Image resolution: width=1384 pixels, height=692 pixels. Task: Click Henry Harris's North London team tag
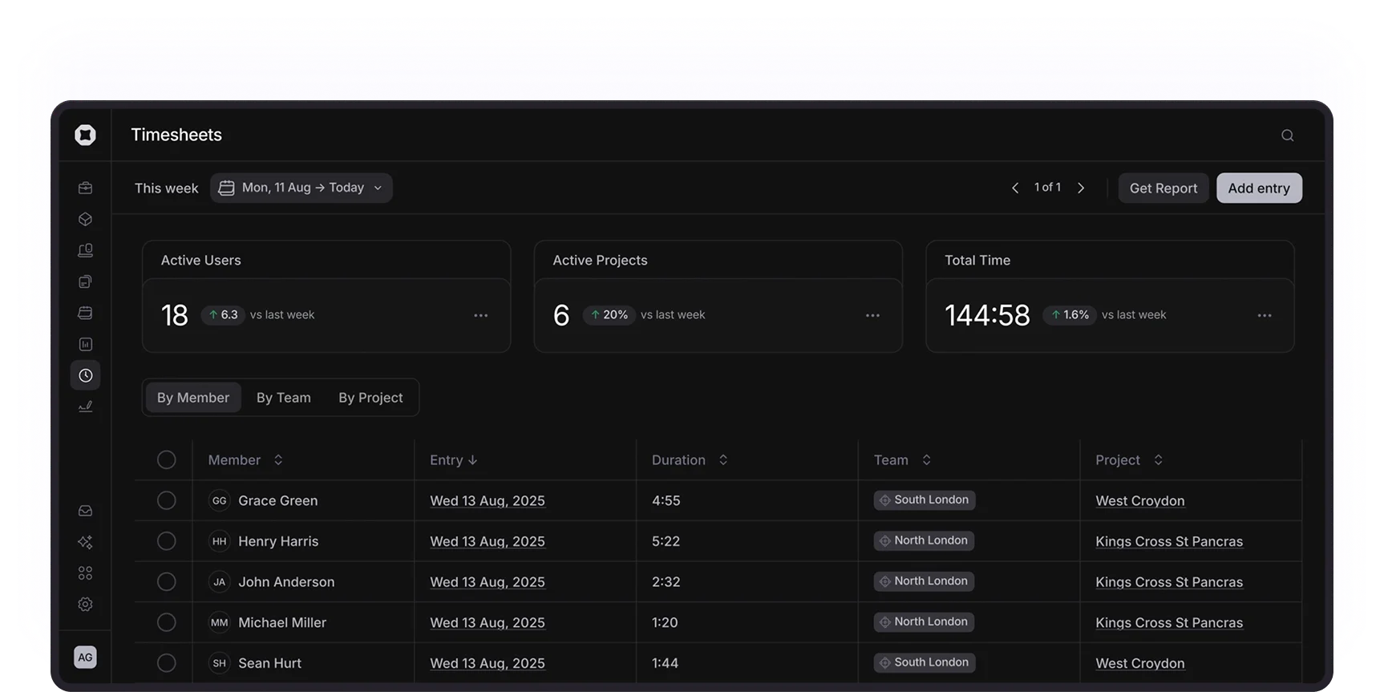tap(924, 540)
